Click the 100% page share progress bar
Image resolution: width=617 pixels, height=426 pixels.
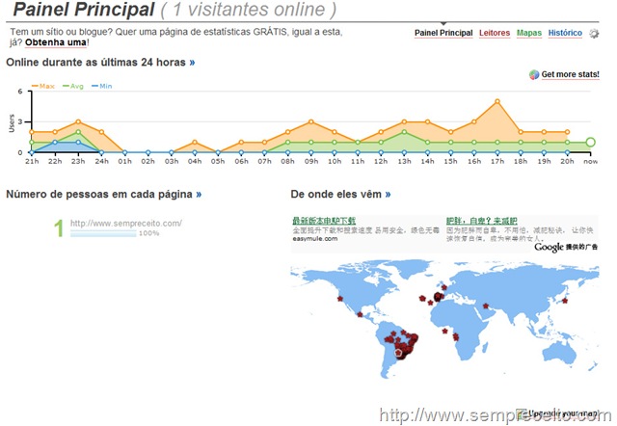click(x=103, y=233)
